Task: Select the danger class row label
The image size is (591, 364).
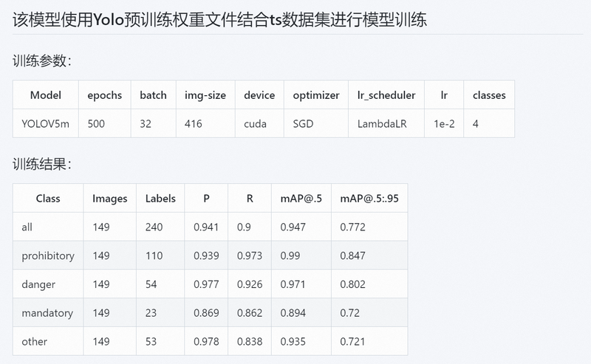Action: [38, 284]
